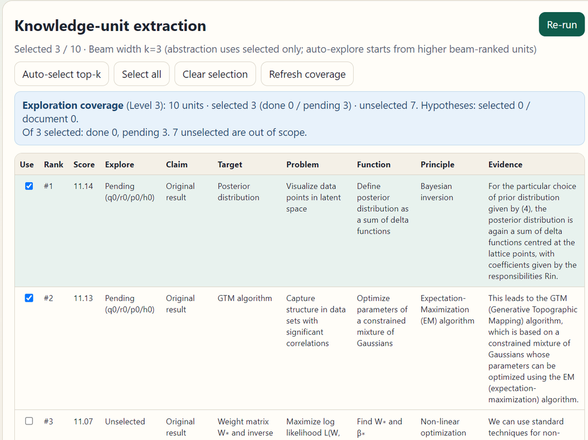588x440 pixels.
Task: Check the Use checkbox for rank #3
Action: pyautogui.click(x=29, y=421)
